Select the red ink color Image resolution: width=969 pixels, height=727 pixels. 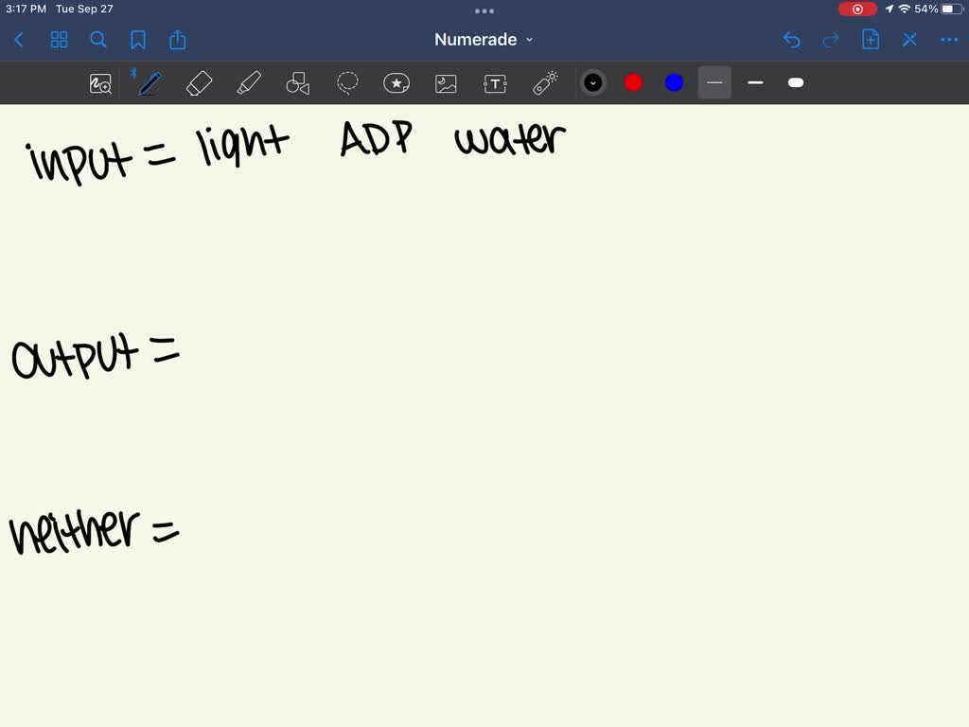633,82
